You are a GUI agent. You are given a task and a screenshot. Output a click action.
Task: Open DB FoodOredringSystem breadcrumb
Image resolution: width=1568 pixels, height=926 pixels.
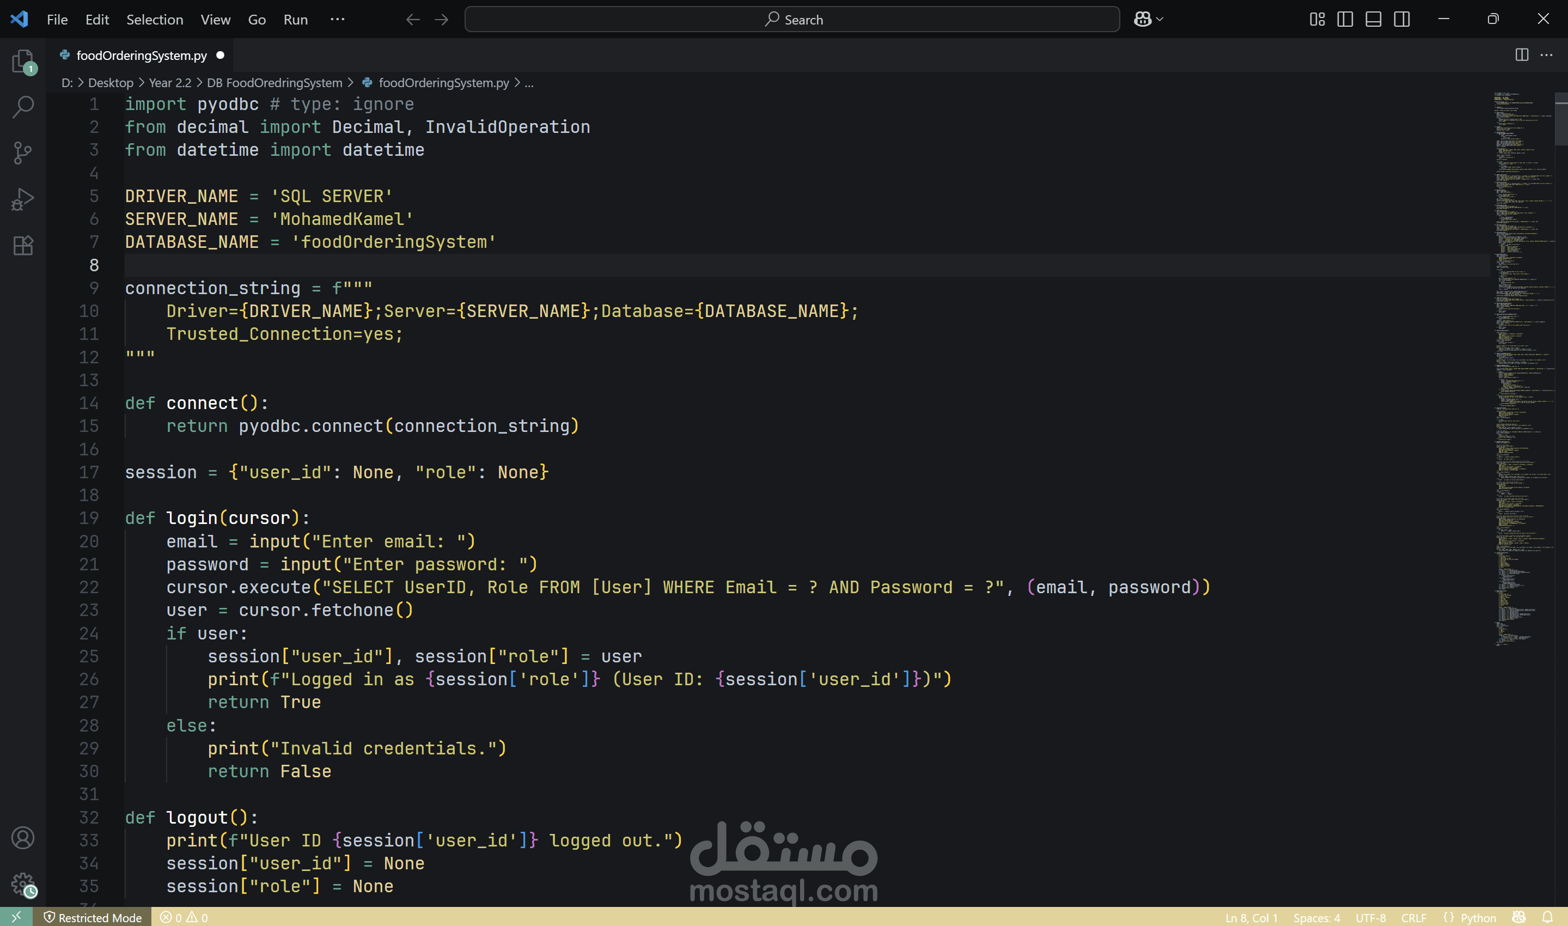(274, 82)
